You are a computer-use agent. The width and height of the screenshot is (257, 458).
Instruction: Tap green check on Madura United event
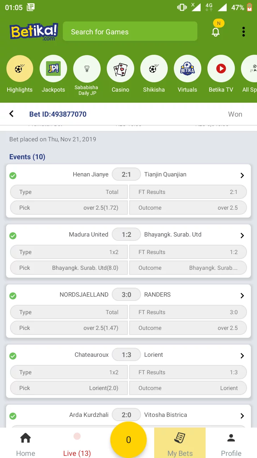[x=13, y=236]
